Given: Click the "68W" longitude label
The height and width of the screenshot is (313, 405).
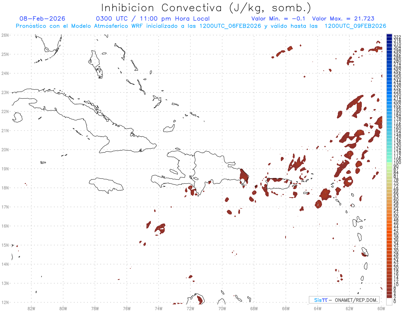Looking at the screenshot, I should pos(254,308).
